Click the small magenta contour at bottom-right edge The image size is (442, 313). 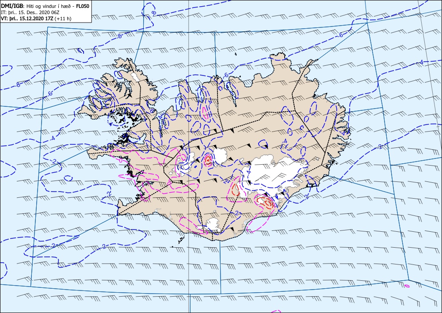(407, 286)
